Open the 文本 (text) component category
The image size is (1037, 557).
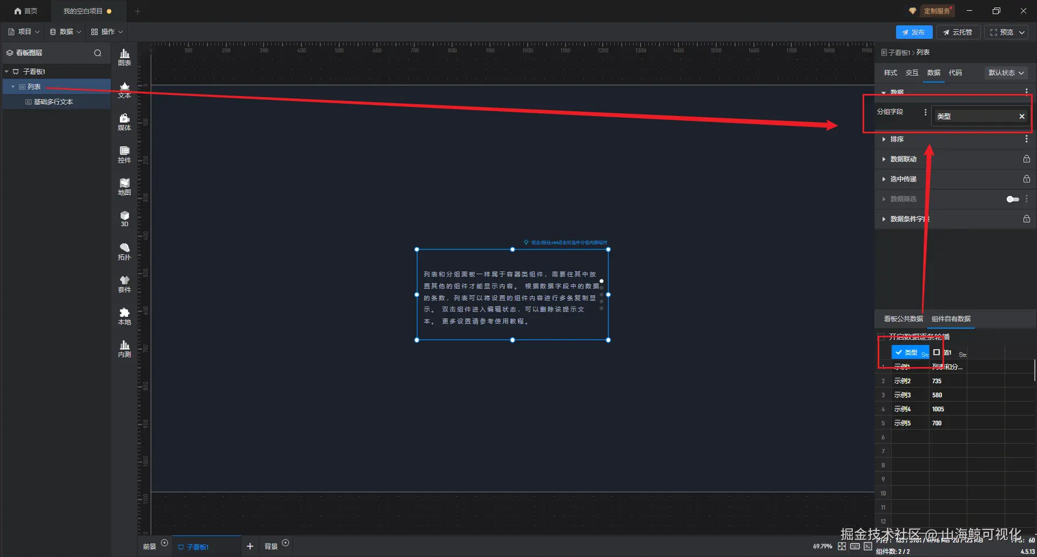(x=124, y=90)
